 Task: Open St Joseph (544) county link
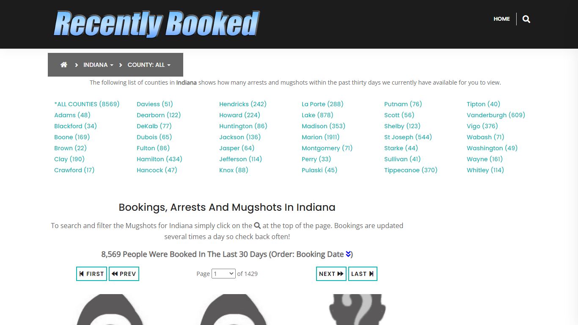[408, 137]
